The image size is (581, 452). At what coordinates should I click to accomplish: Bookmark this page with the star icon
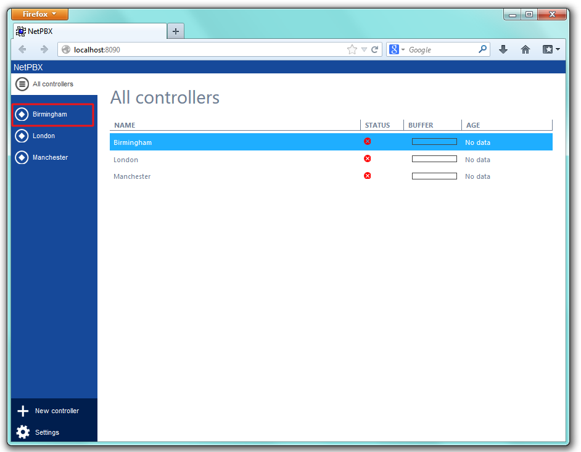tap(352, 50)
